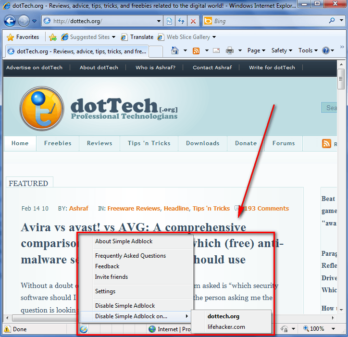
Task: Open the zoom level 100% dropdown
Action: [317, 329]
